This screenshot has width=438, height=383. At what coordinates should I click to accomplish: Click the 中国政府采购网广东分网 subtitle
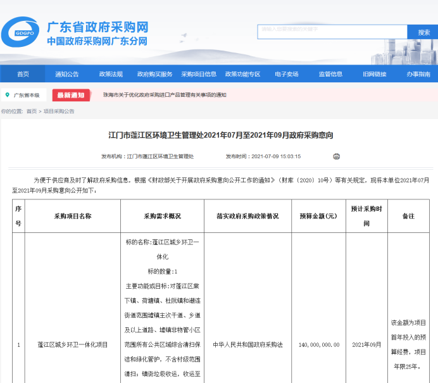click(97, 41)
